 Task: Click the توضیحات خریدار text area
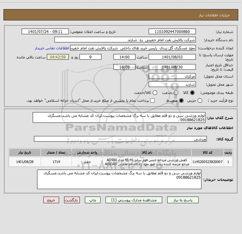(119, 179)
